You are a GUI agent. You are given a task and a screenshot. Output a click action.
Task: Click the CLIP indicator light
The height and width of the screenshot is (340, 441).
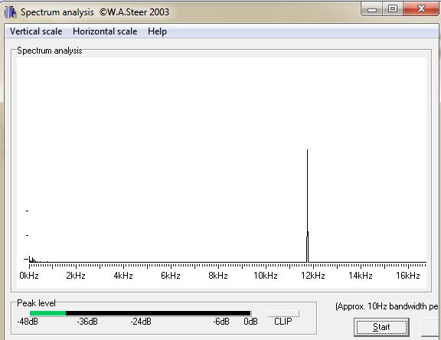(x=283, y=313)
